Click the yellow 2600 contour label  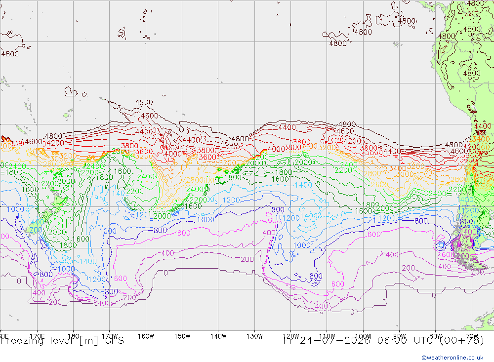[x=379, y=185]
